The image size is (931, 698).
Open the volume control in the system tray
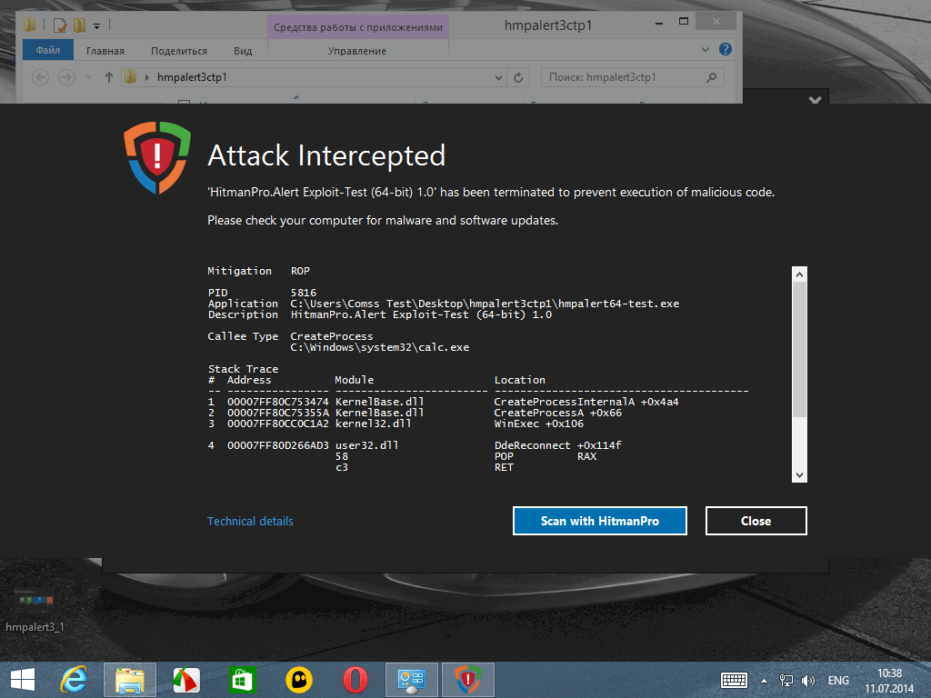[x=807, y=680]
